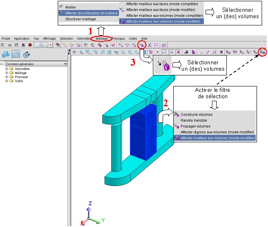Click the undo arrow button

pyautogui.click(x=42, y=44)
